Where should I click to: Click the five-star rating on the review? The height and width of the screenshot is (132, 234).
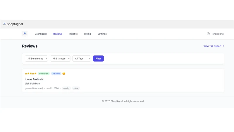pyautogui.click(x=31, y=74)
